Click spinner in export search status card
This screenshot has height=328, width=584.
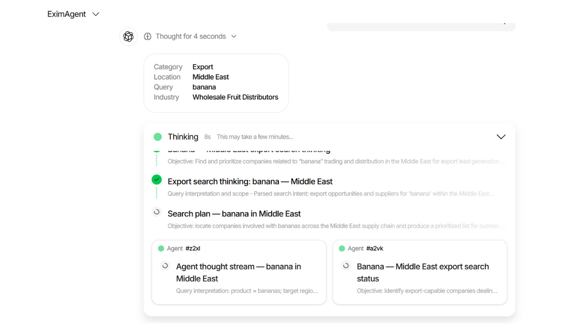[346, 266]
